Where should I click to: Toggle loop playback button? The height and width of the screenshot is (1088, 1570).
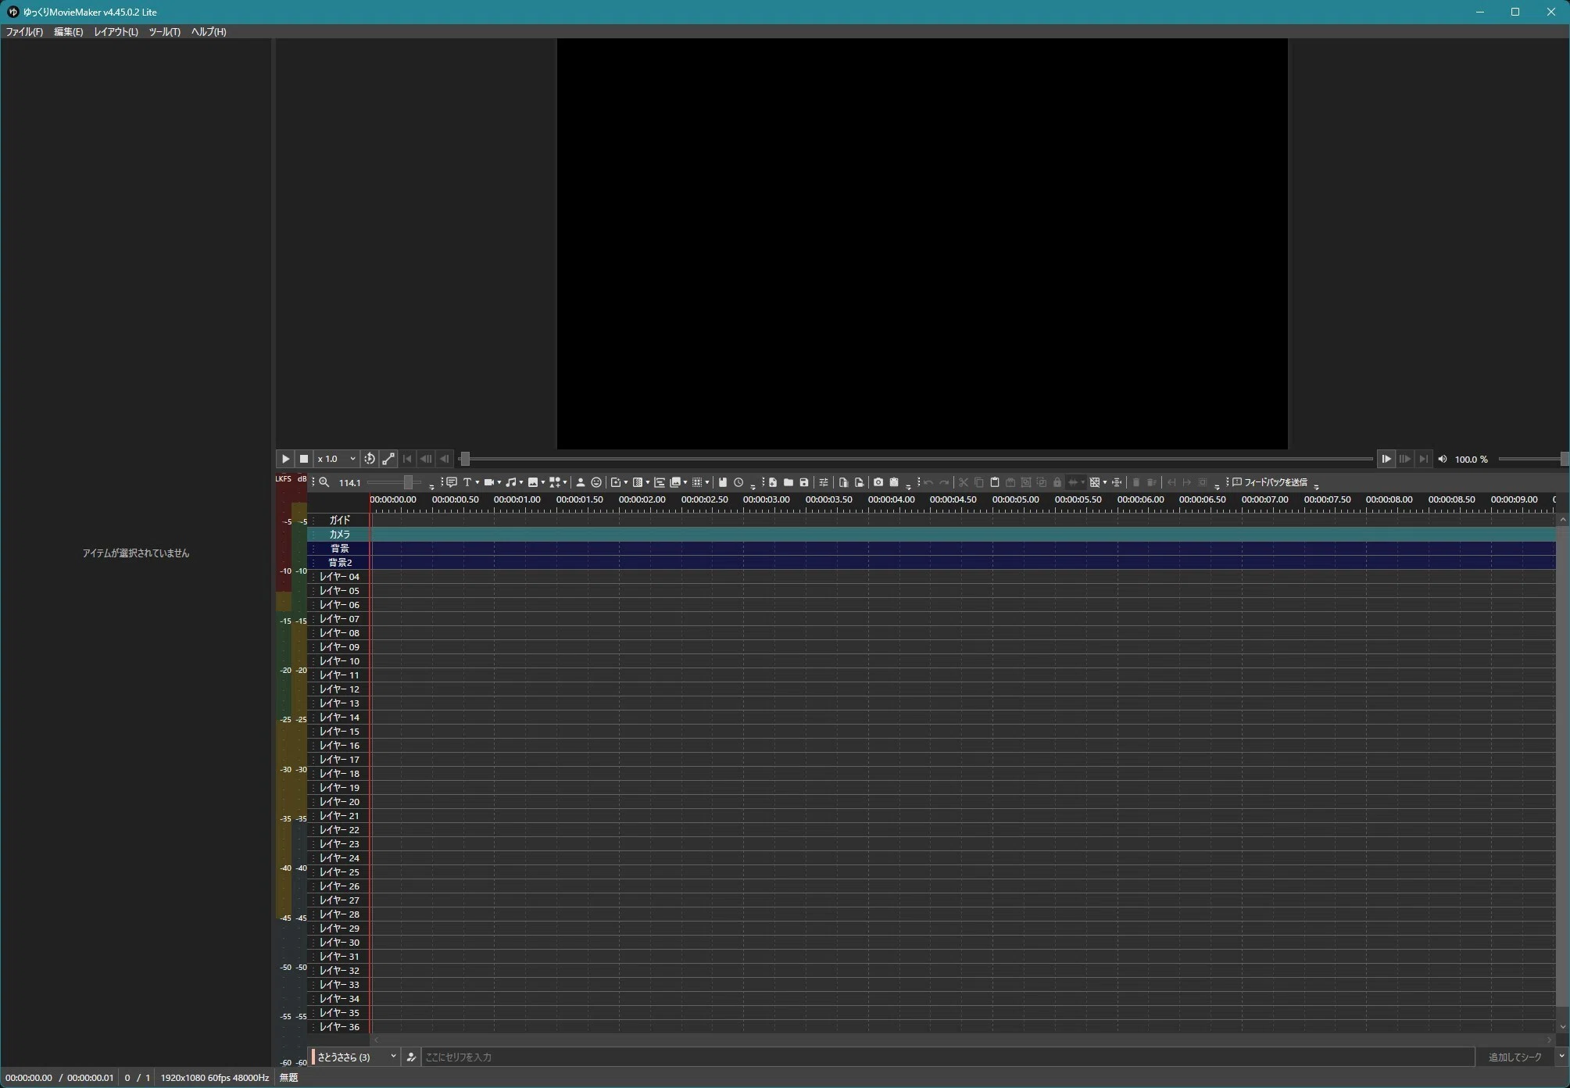coord(370,459)
